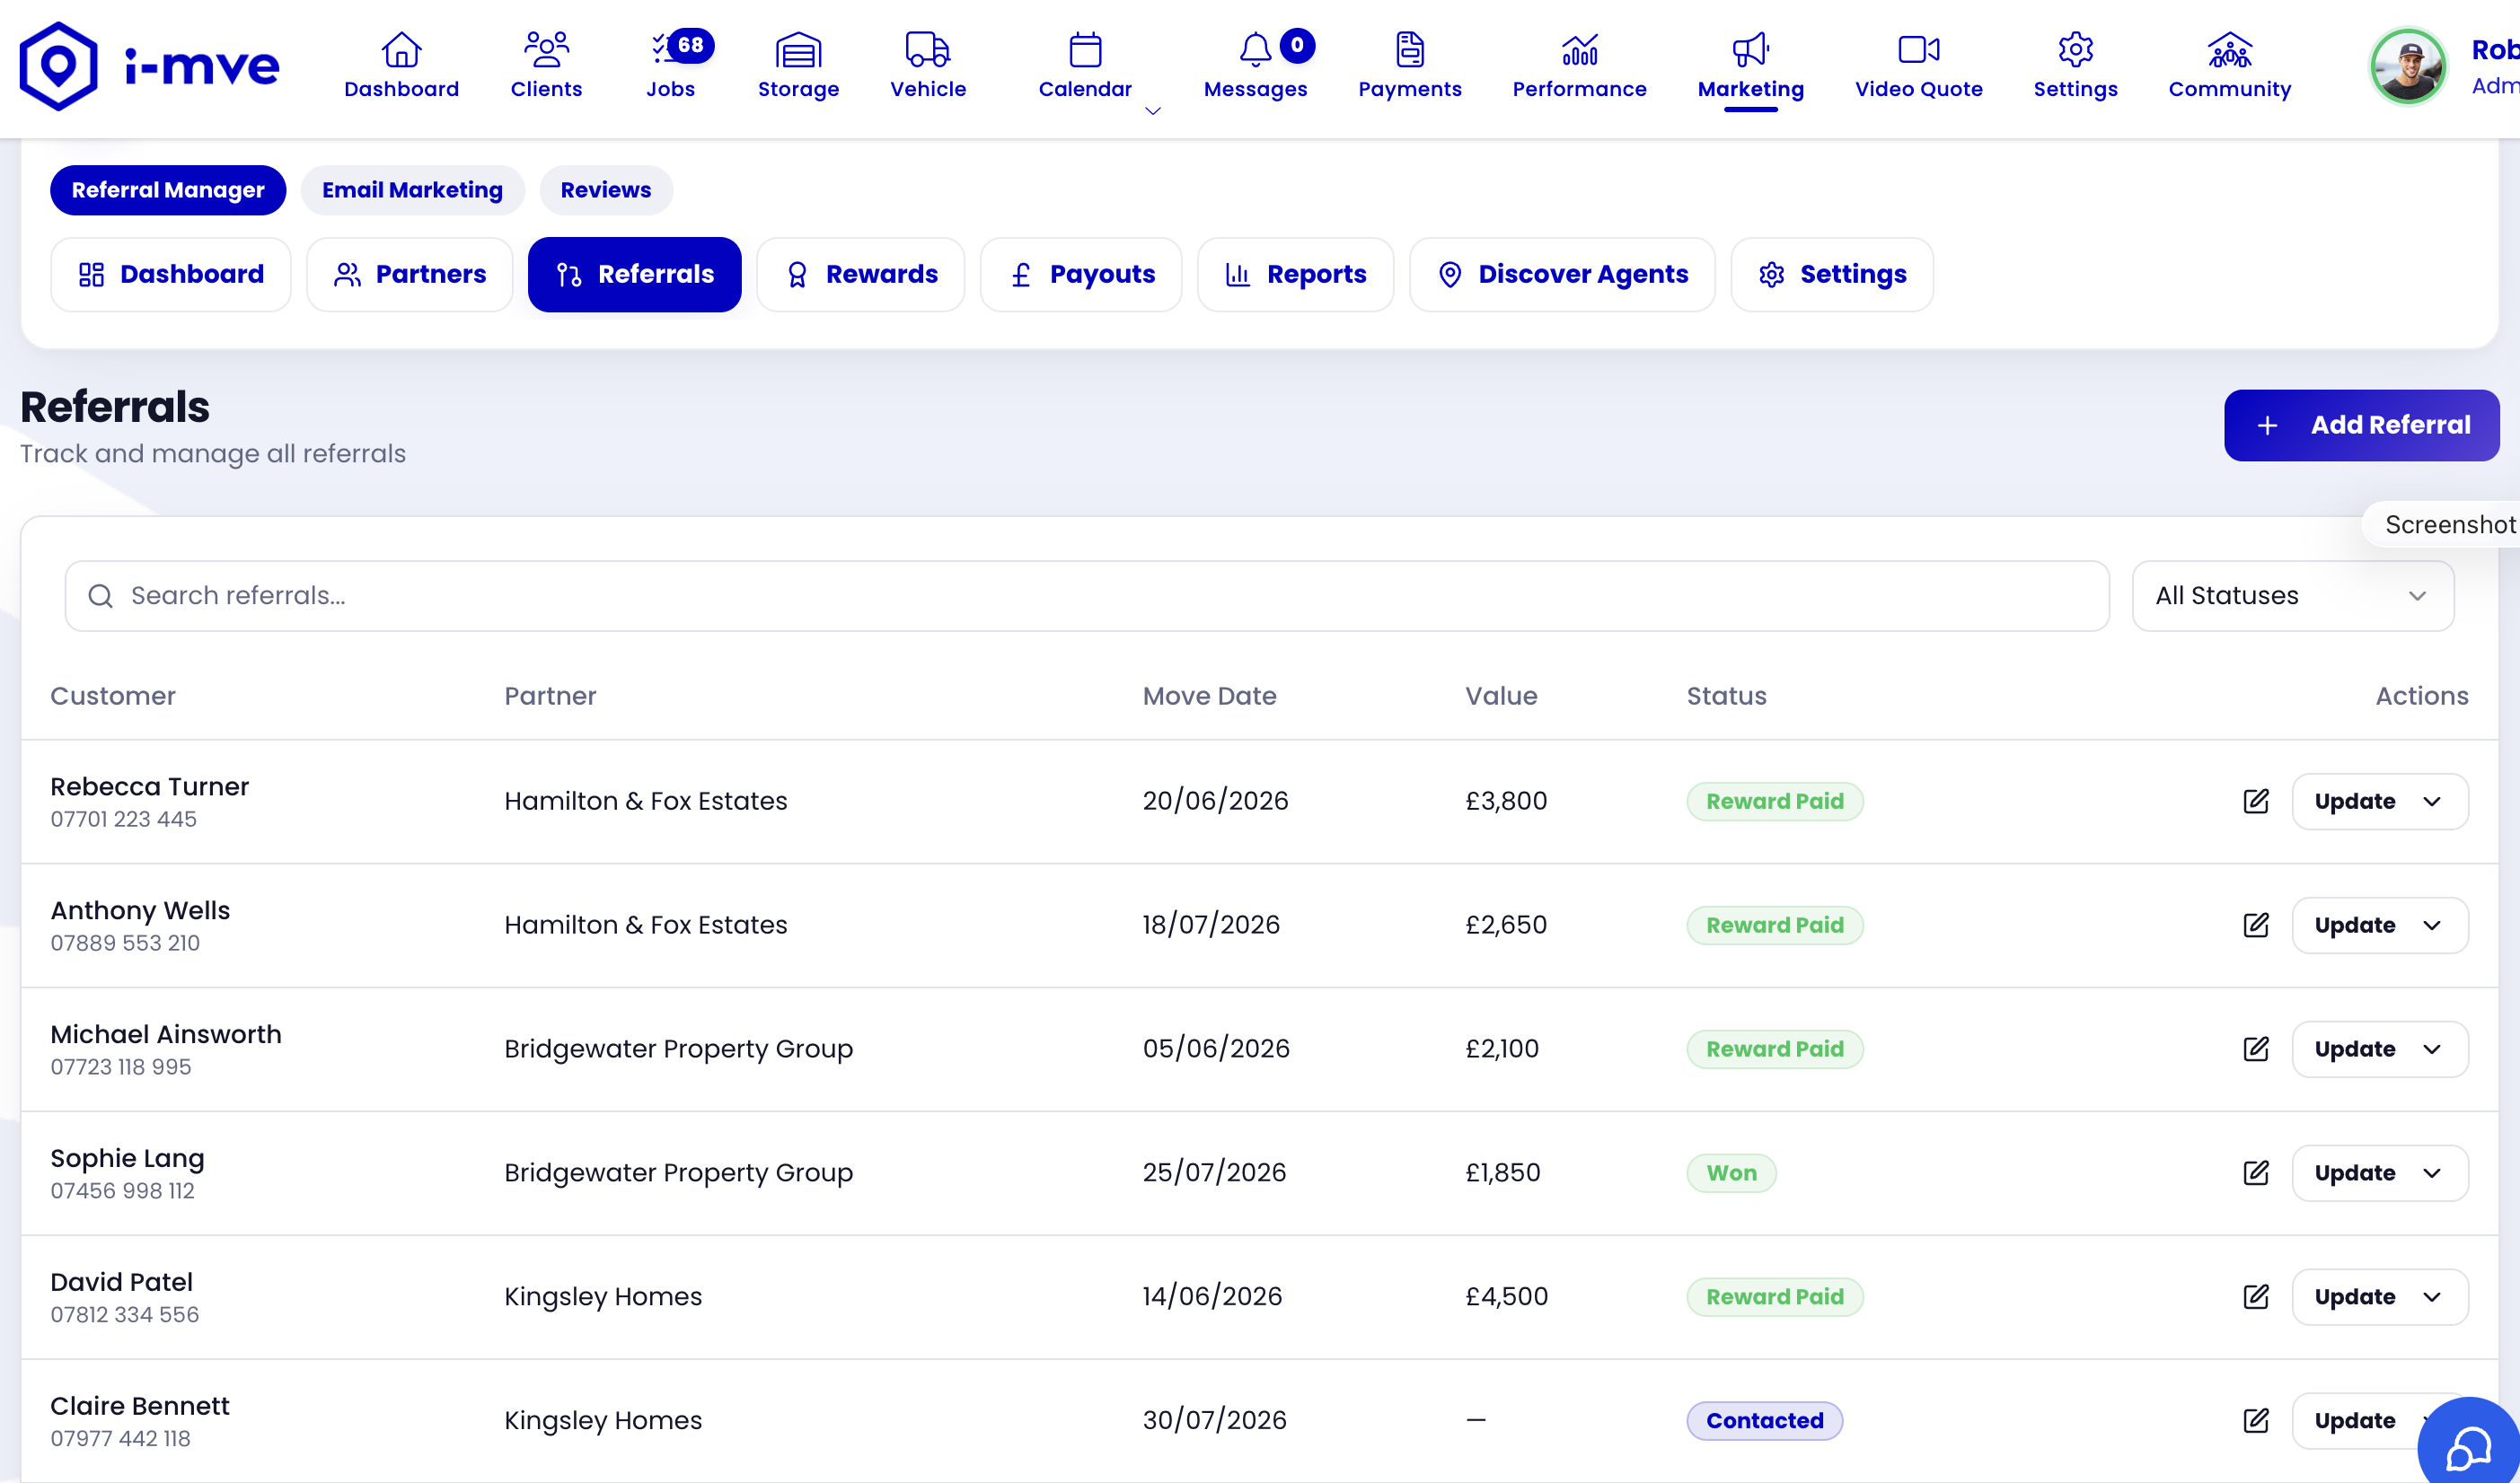Open Settings gear in top navigation

click(2075, 66)
